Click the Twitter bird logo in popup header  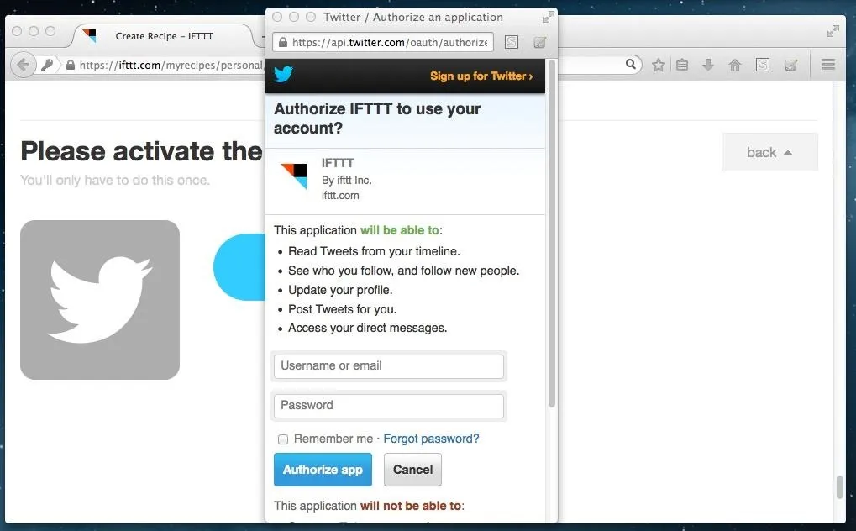click(283, 74)
